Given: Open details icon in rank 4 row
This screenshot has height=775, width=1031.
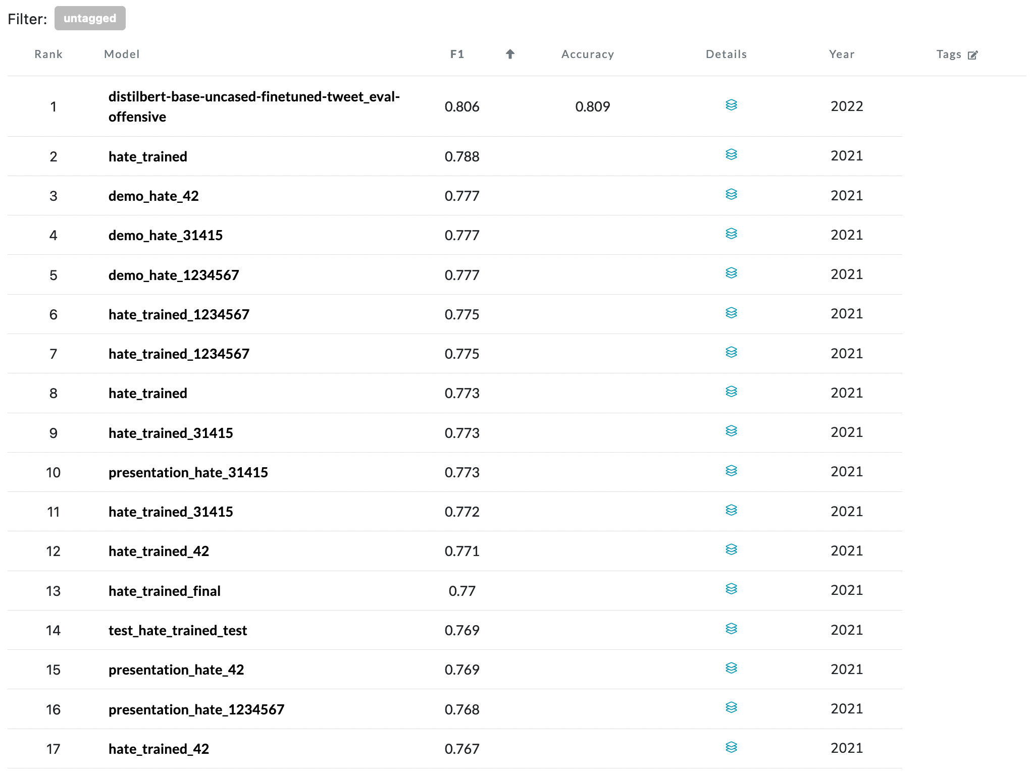Looking at the screenshot, I should click(x=731, y=234).
